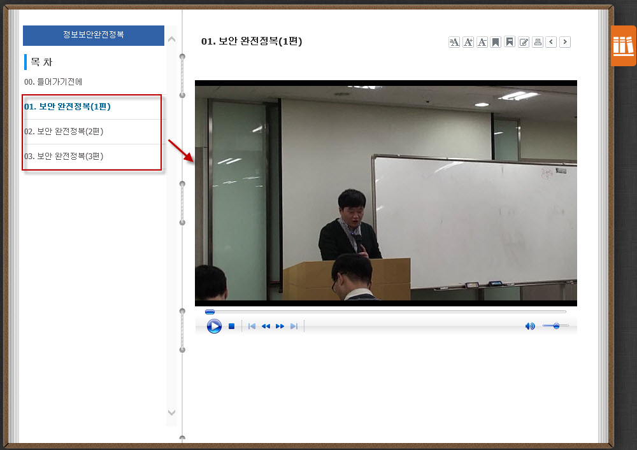
Task: Skip to the next track button
Action: pos(294,327)
